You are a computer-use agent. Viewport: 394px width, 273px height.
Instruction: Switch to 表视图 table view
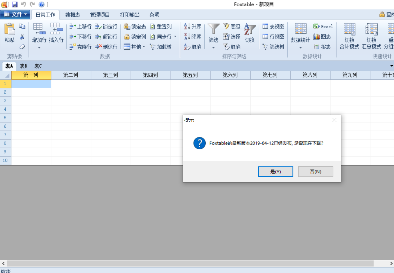click(274, 26)
